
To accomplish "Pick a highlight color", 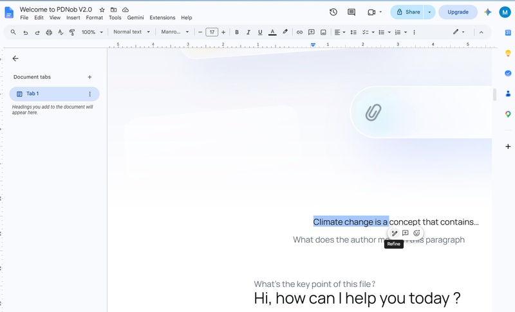I will 285,32.
